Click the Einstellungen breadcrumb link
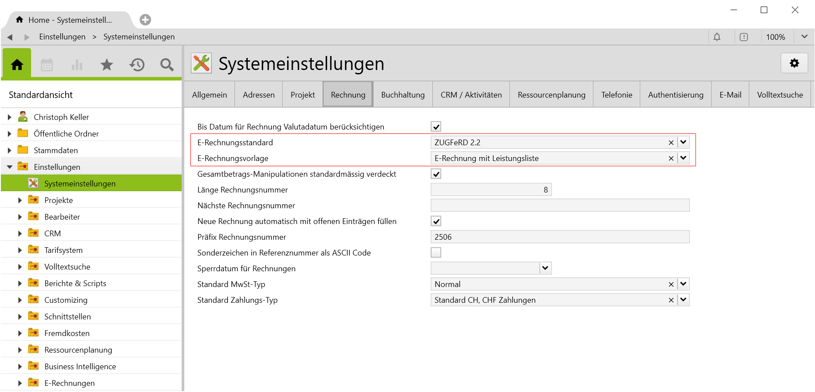Image resolution: width=815 pixels, height=392 pixels. pos(62,37)
